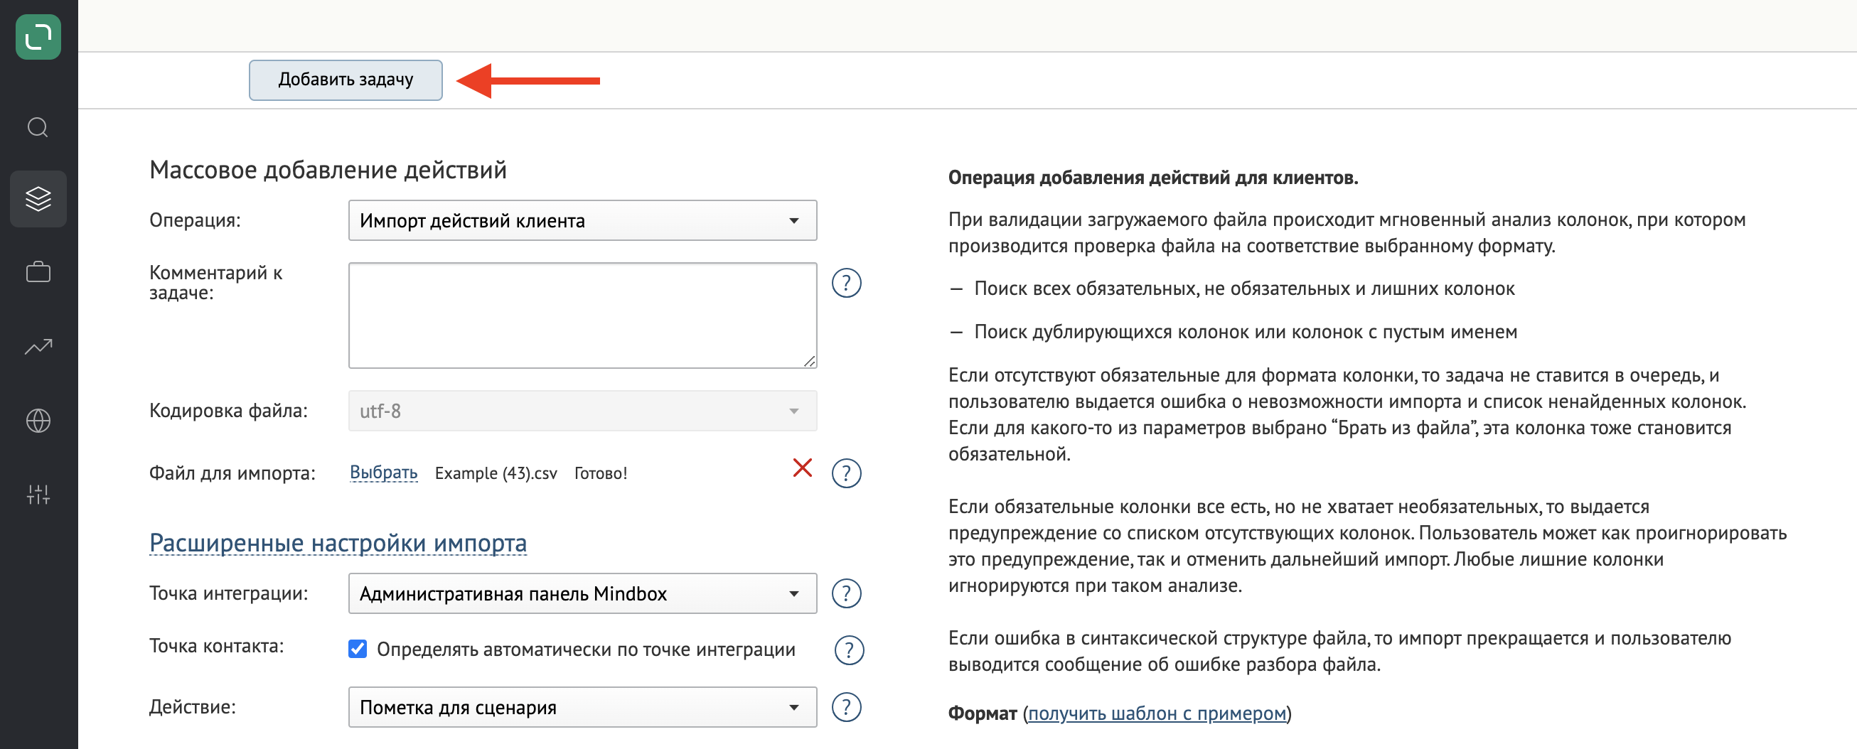Viewport: 1857px width, 749px height.
Task: Click 'Выбрать' link to choose file
Action: pyautogui.click(x=383, y=473)
